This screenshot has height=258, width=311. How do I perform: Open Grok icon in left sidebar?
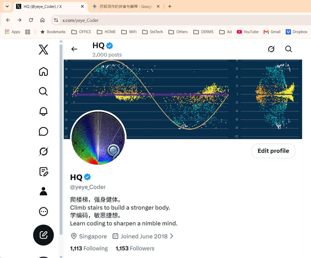43,151
